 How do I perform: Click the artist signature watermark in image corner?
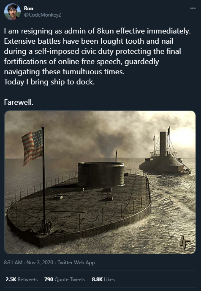(x=185, y=243)
